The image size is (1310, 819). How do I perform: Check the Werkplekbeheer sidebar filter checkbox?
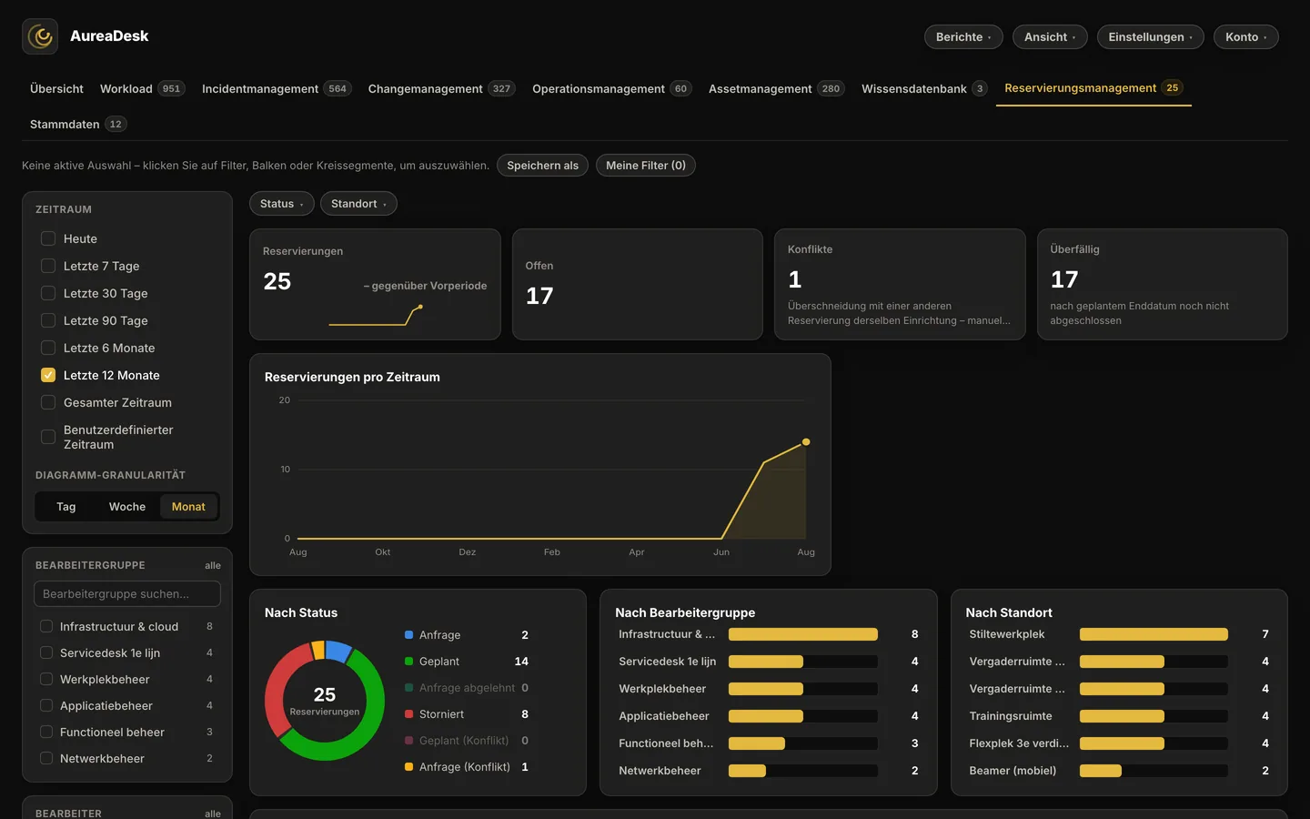point(46,679)
